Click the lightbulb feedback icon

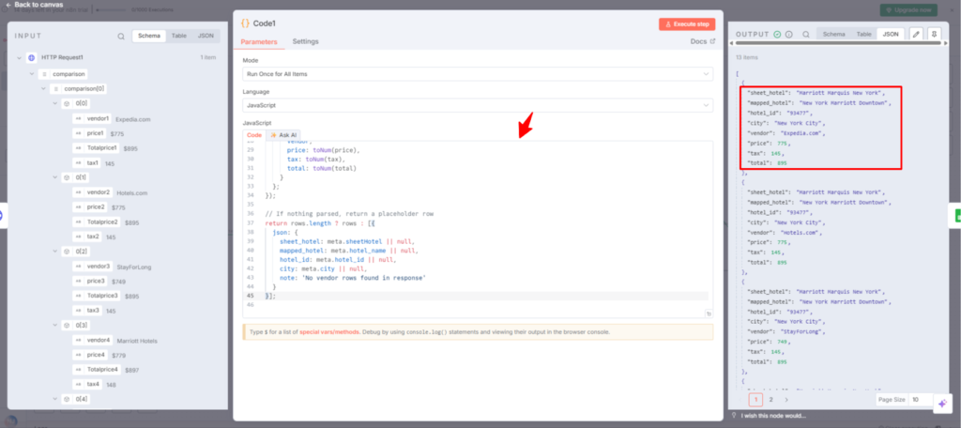pyautogui.click(x=734, y=415)
